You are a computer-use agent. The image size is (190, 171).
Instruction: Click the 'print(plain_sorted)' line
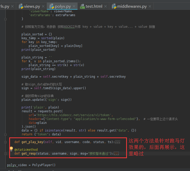point(38,50)
